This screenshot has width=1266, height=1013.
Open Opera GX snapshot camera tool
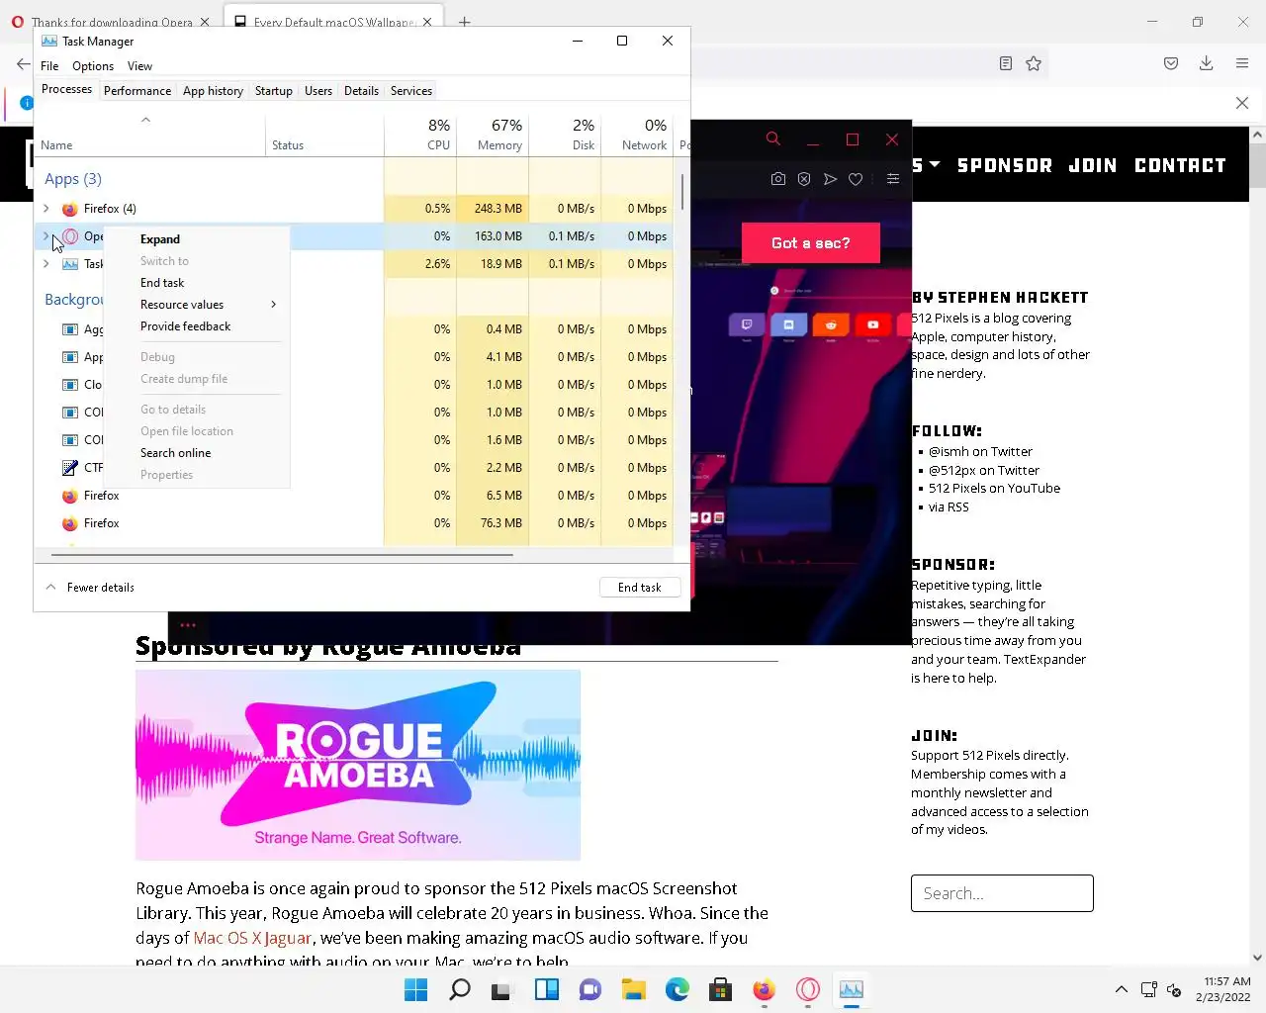pyautogui.click(x=778, y=179)
